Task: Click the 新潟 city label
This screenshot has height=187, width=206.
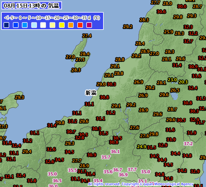Action: pos(91,93)
